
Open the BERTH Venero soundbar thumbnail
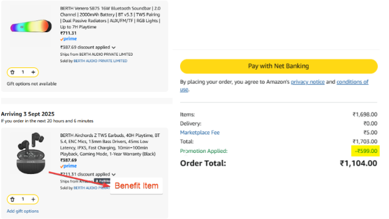click(31, 26)
